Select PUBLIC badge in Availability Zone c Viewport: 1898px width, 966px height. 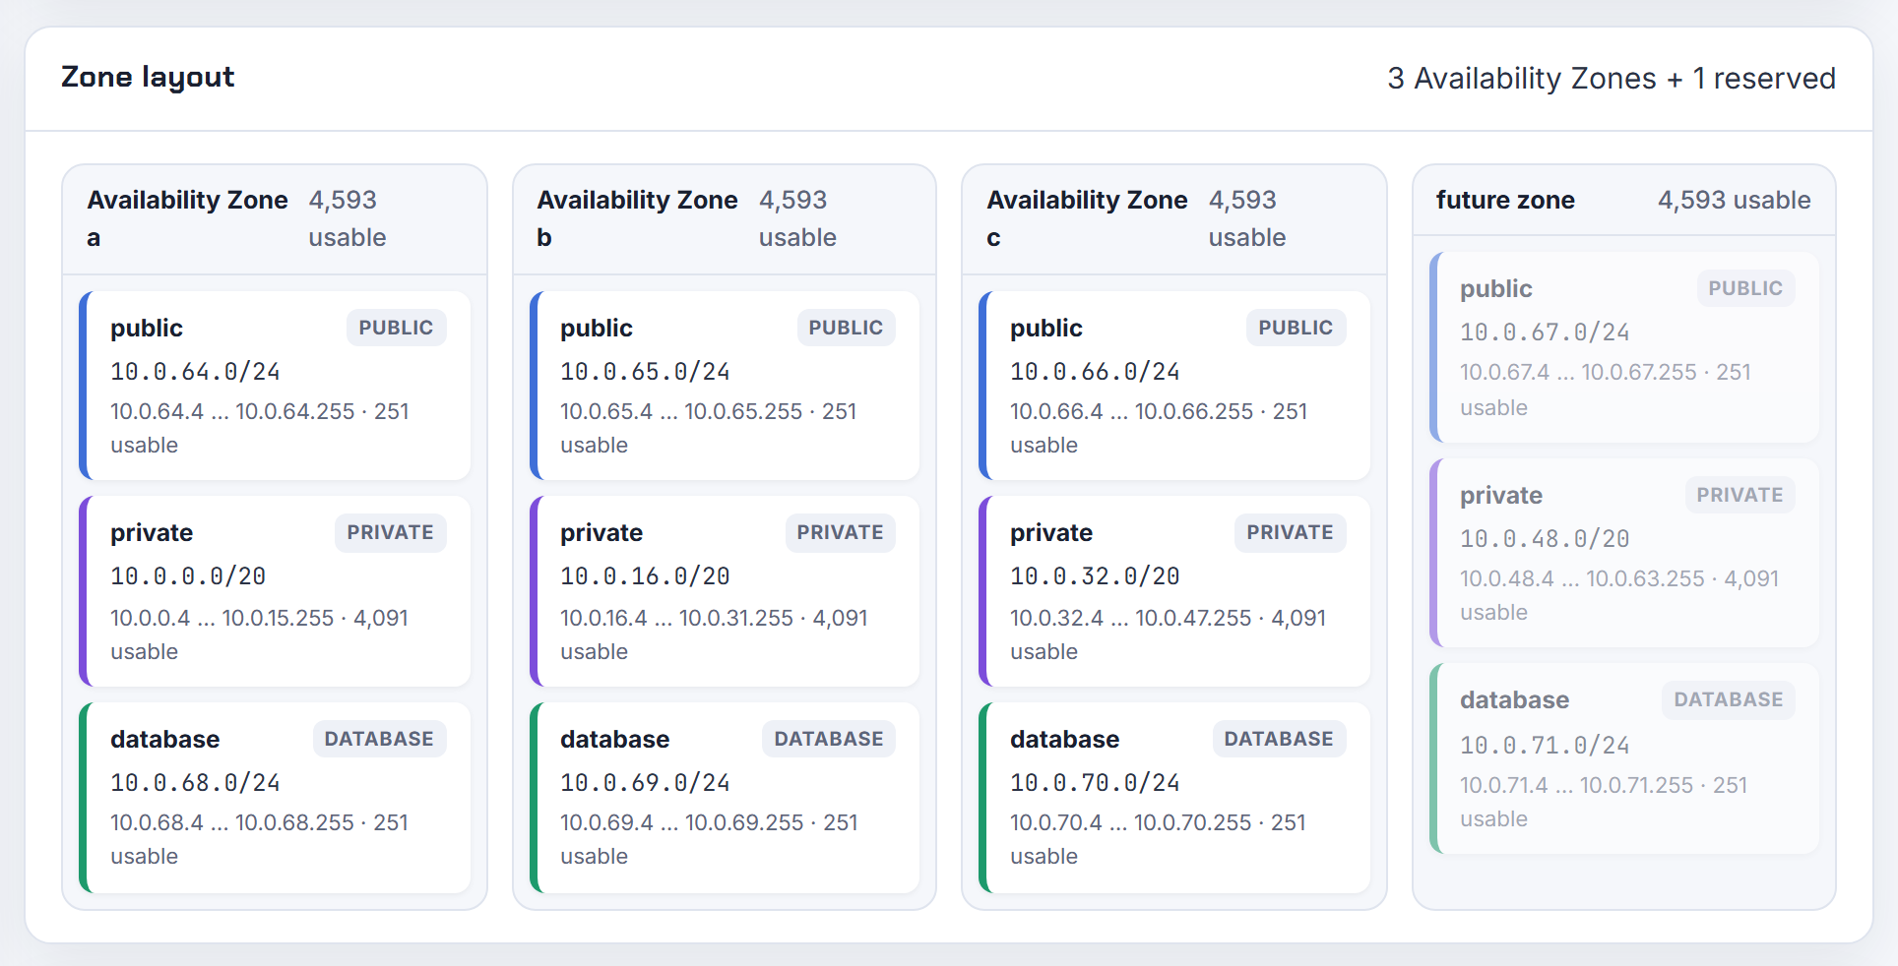[x=1296, y=328]
